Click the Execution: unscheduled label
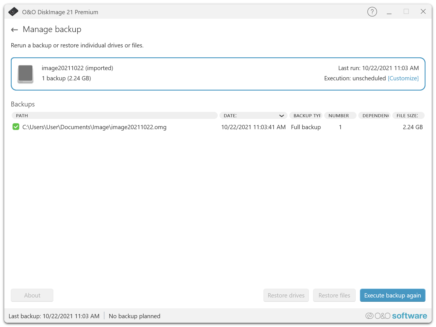This screenshot has height=327, width=436. 355,78
